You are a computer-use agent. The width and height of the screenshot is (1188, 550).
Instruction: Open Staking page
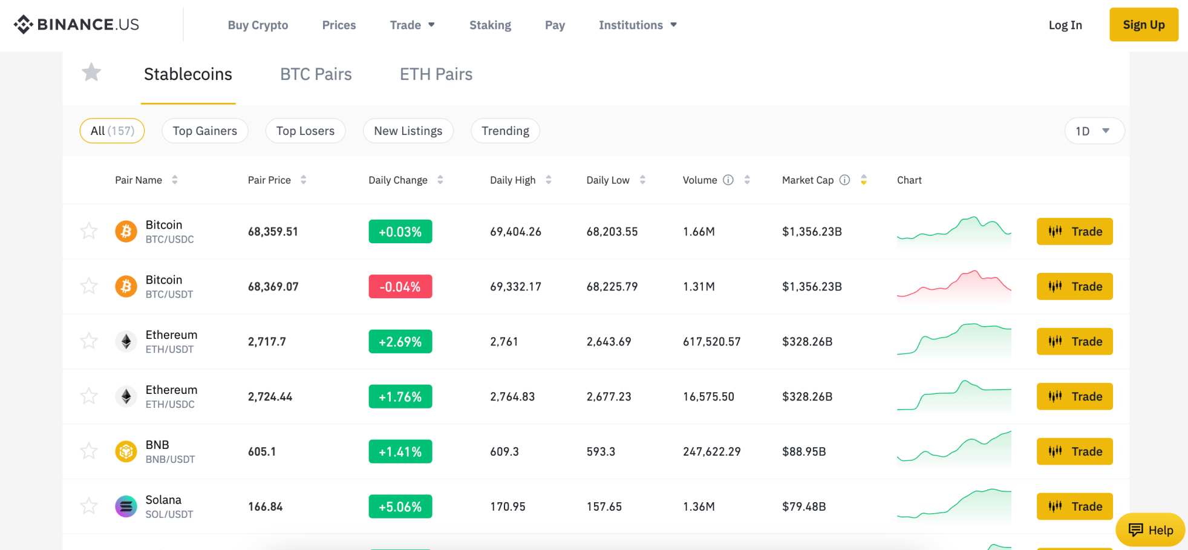pyautogui.click(x=490, y=25)
